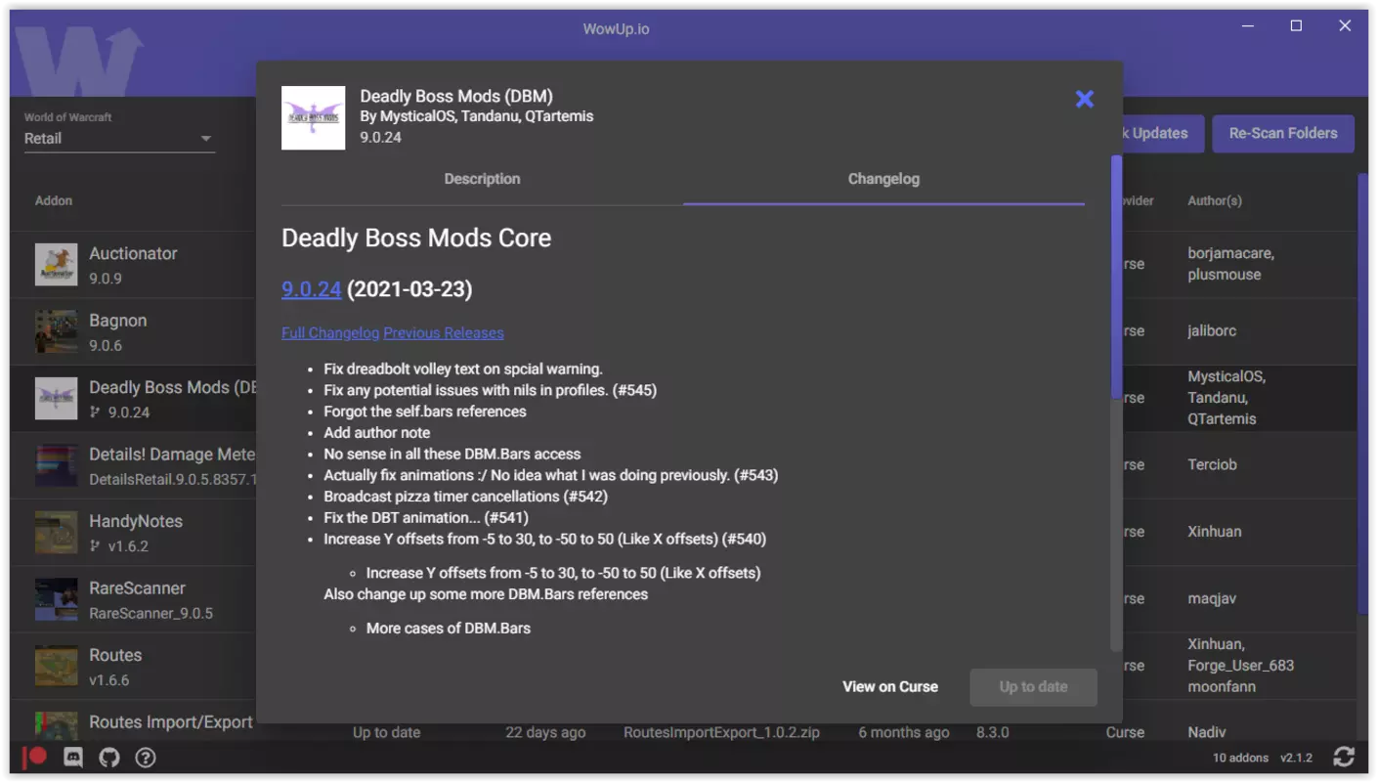Click the WowUp logo in the header

click(x=79, y=61)
